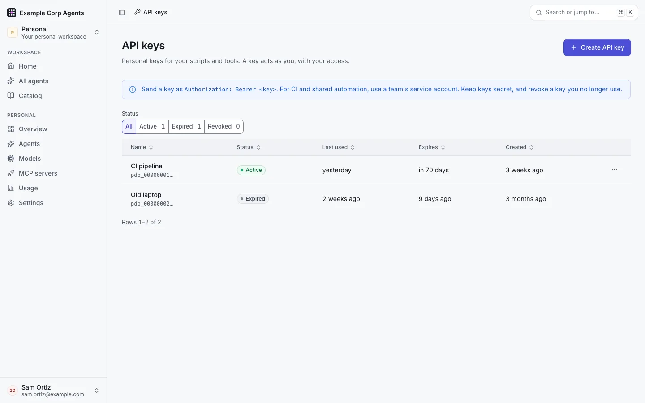This screenshot has height=403, width=645.
Task: Click the Home icon in the sidebar
Action: pyautogui.click(x=11, y=66)
